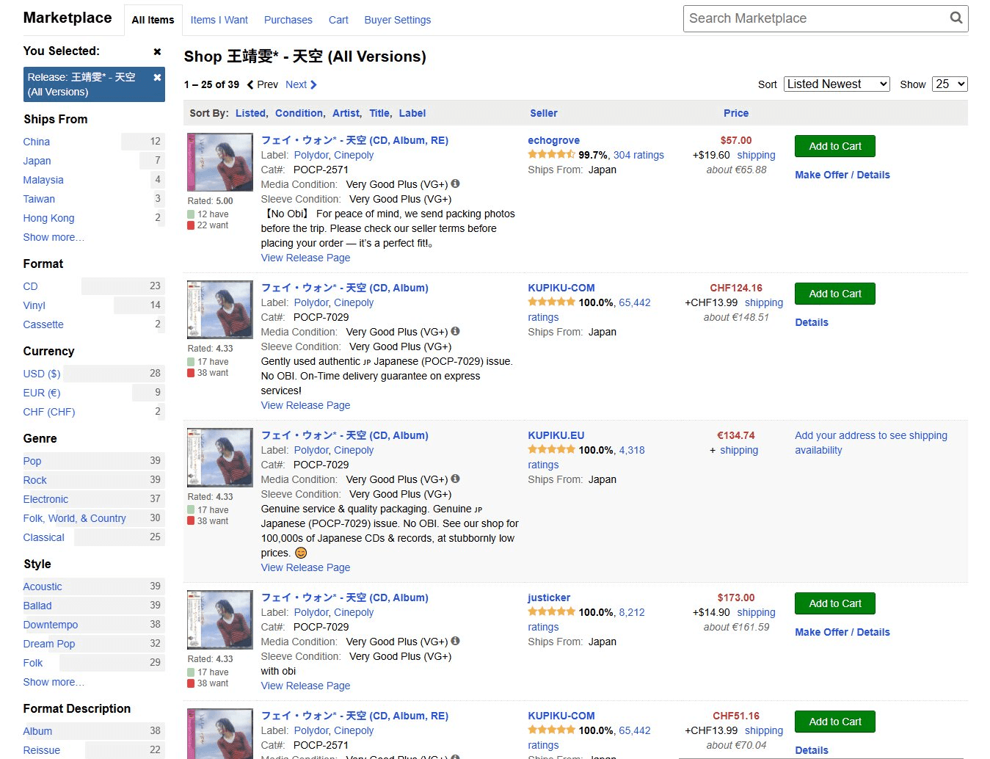Viewport: 990px width, 759px height.
Task: Open seller echogrove profile
Action: [x=553, y=140]
